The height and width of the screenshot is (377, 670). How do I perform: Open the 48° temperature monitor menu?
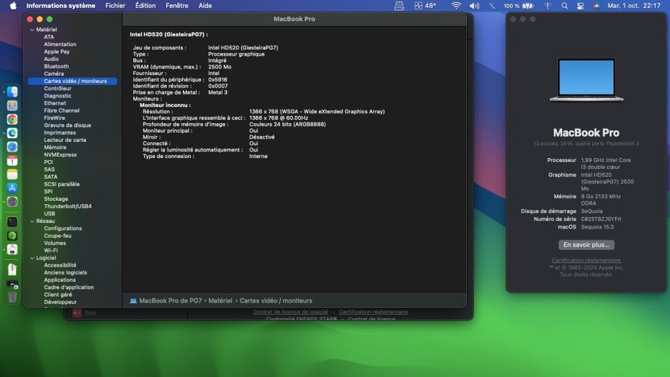425,5
